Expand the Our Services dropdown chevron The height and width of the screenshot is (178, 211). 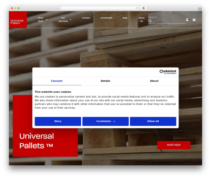70,19
